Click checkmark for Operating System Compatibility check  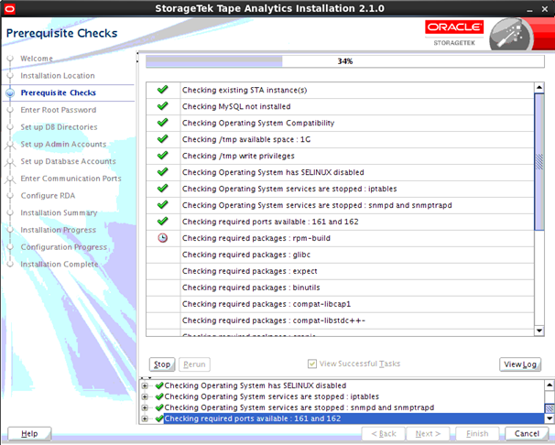point(162,123)
